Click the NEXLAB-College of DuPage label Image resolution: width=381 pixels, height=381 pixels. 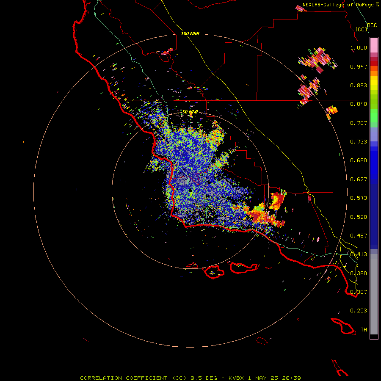coord(338,5)
